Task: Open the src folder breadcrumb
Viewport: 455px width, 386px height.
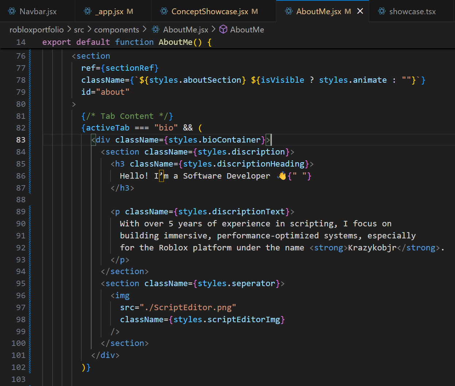Action: pos(79,30)
